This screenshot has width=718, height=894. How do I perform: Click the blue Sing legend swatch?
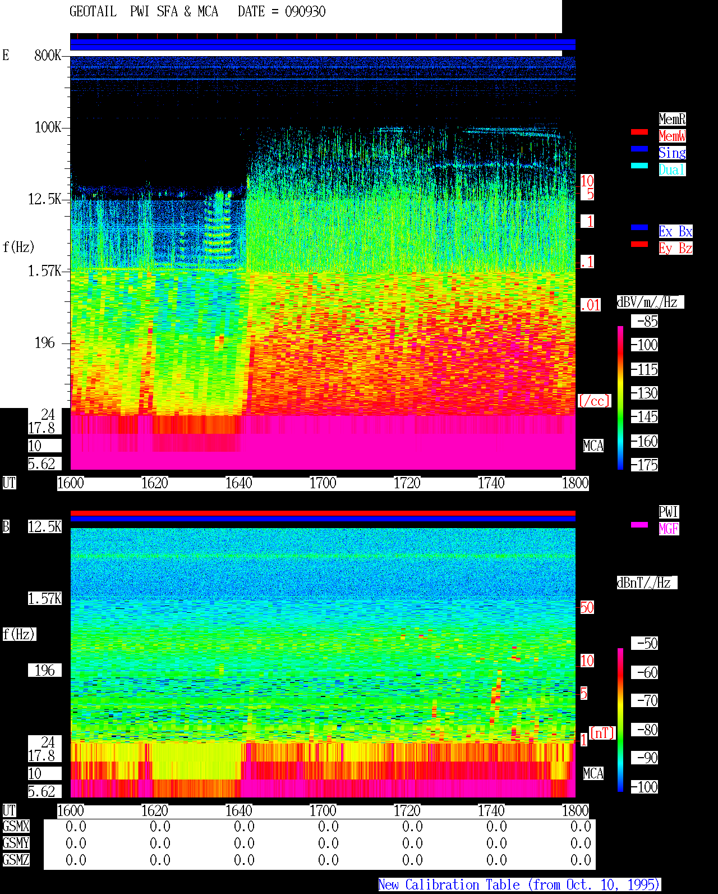coord(639,149)
